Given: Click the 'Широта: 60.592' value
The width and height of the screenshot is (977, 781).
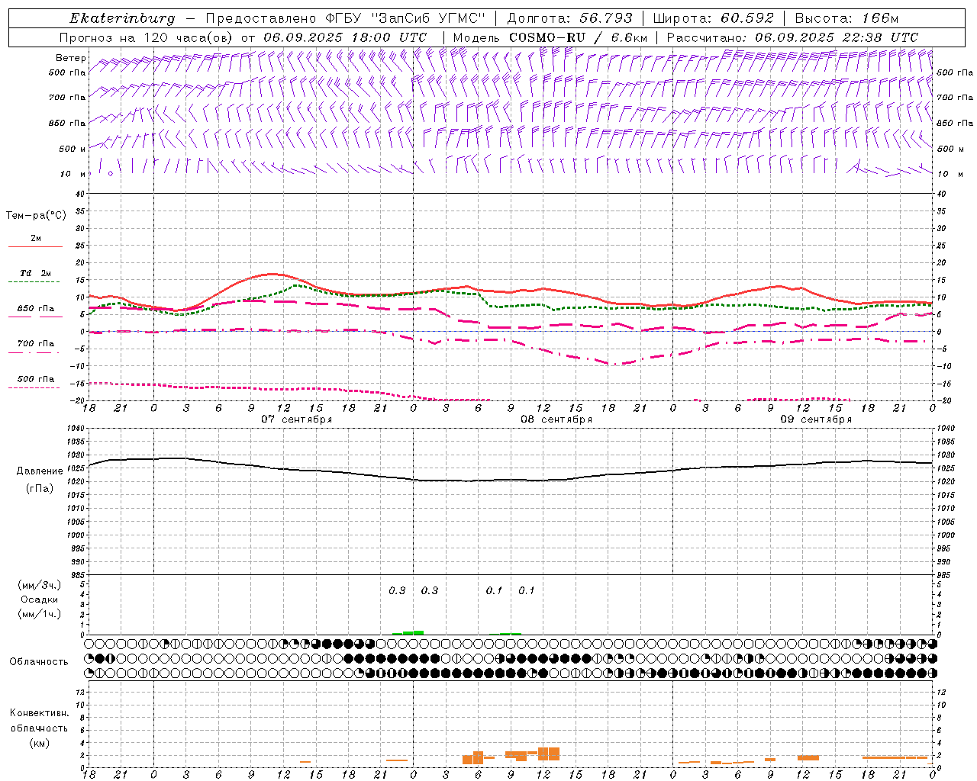Looking at the screenshot, I should [713, 18].
